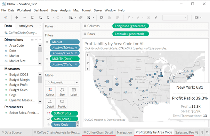The height and width of the screenshot is (136, 210).
Task: Click the Save toolbar icon
Action: [33, 17]
